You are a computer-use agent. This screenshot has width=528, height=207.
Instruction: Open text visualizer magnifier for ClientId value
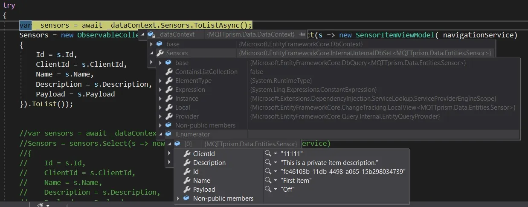pyautogui.click(x=267, y=153)
